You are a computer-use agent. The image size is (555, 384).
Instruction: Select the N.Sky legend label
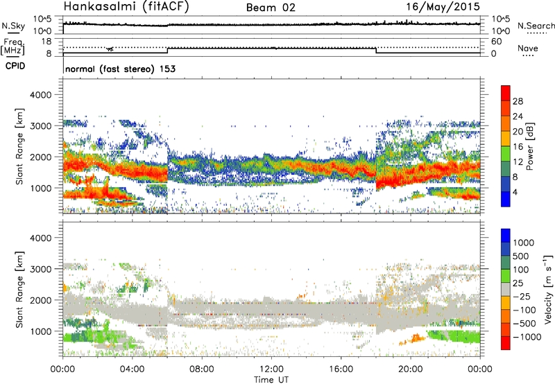point(13,26)
